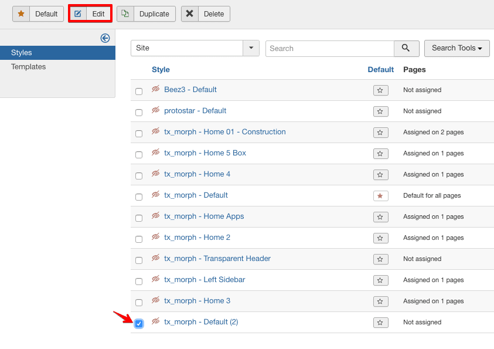Open the protostar - Default style link
Image resolution: width=494 pixels, height=349 pixels.
pyautogui.click(x=195, y=111)
